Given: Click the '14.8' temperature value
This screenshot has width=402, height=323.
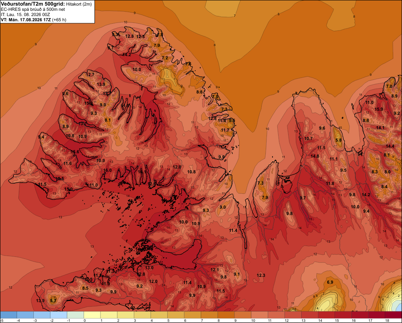Looking at the screenshot, I should pos(315,156).
